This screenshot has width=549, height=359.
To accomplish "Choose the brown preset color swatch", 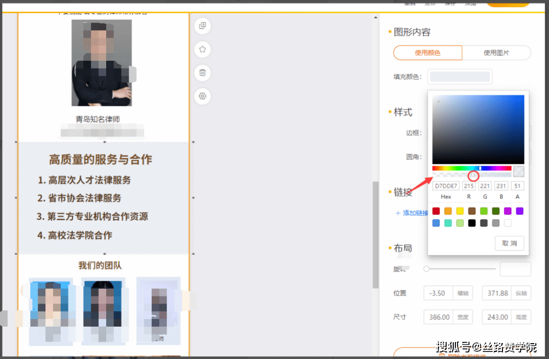I will [472, 211].
